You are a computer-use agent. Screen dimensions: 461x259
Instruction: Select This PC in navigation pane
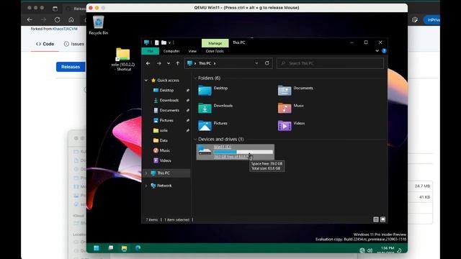click(164, 173)
